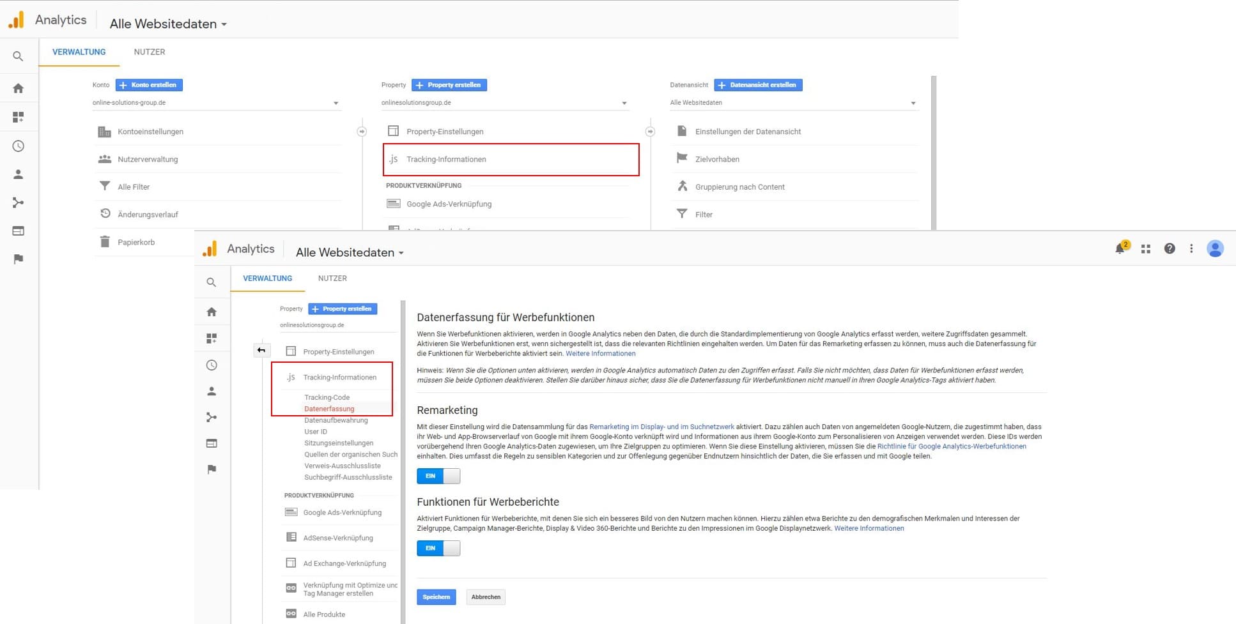Image resolution: width=1236 pixels, height=624 pixels.
Task: Open real-time clock icon in the lower window sidebar
Action: [212, 365]
